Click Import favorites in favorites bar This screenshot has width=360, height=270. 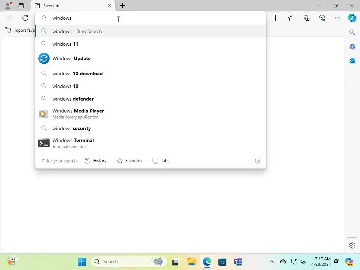pyautogui.click(x=20, y=30)
